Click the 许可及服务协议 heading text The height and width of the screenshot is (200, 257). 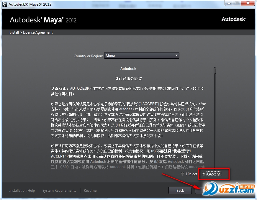click(128, 79)
